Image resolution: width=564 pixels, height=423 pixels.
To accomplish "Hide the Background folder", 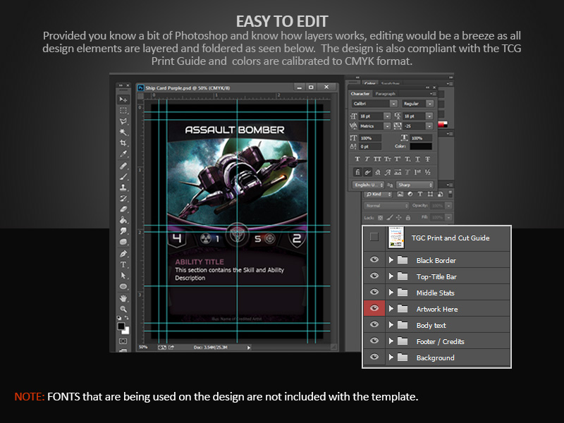I will coord(374,357).
